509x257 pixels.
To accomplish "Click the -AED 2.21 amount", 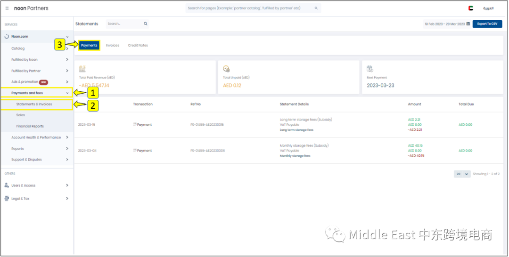I will 415,130.
